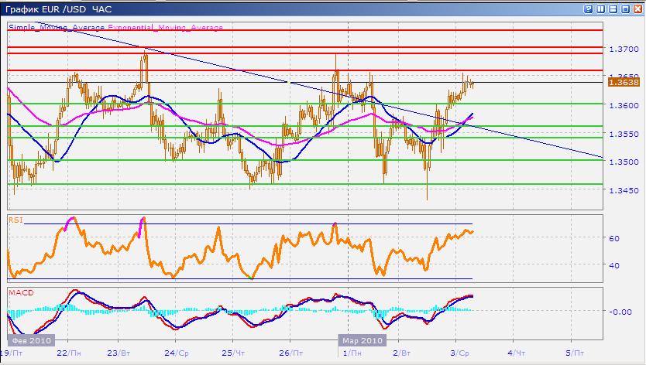Click the 26/Пт date axis label
646x365 pixels.
coord(290,353)
